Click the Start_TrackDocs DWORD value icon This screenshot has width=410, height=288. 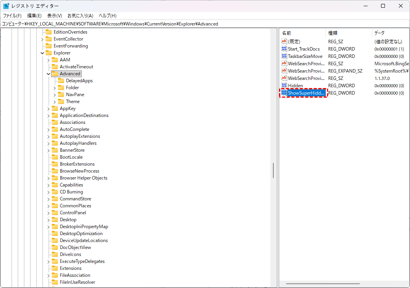coord(284,49)
